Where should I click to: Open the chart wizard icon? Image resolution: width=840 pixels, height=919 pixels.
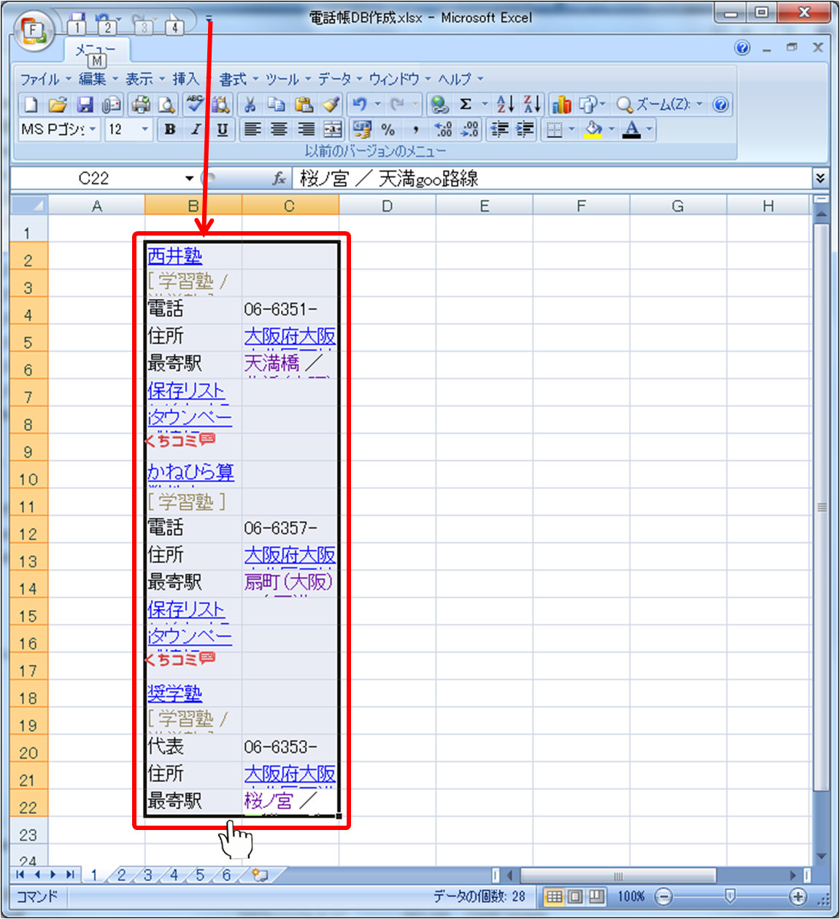(561, 105)
